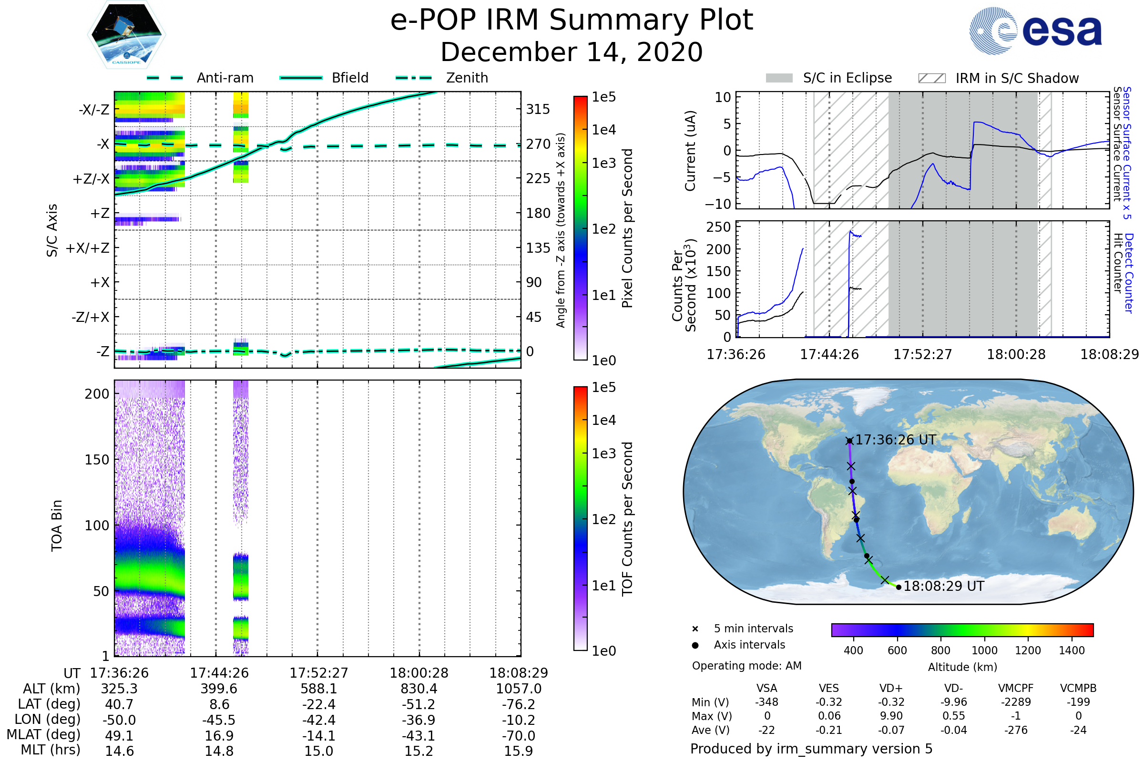The image size is (1144, 763).
Task: Click the Anti-ram dashed line legend marker
Action: 165,78
